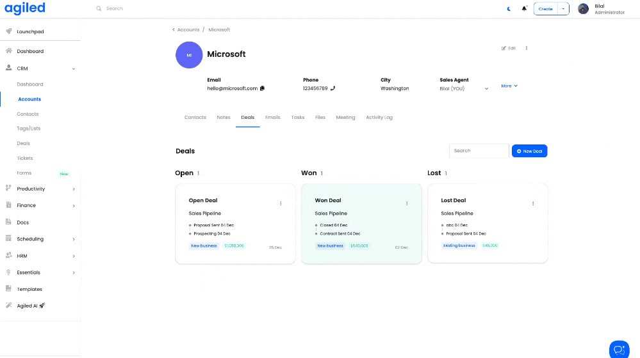Click the Scheduling calendar icon
The image size is (640, 358).
(x=8, y=238)
